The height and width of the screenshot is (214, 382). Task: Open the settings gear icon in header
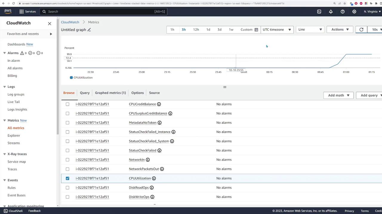tap(354, 12)
